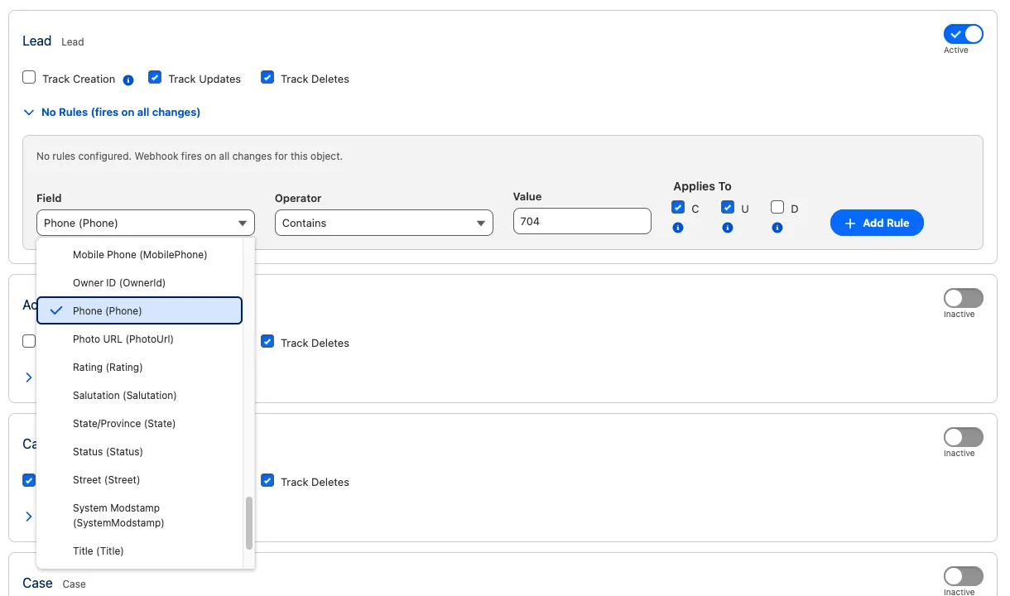1010x596 pixels.
Task: Select Title (Title) option
Action: point(140,551)
